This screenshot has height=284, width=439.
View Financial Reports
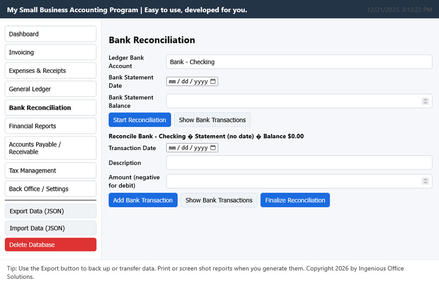(x=50, y=126)
